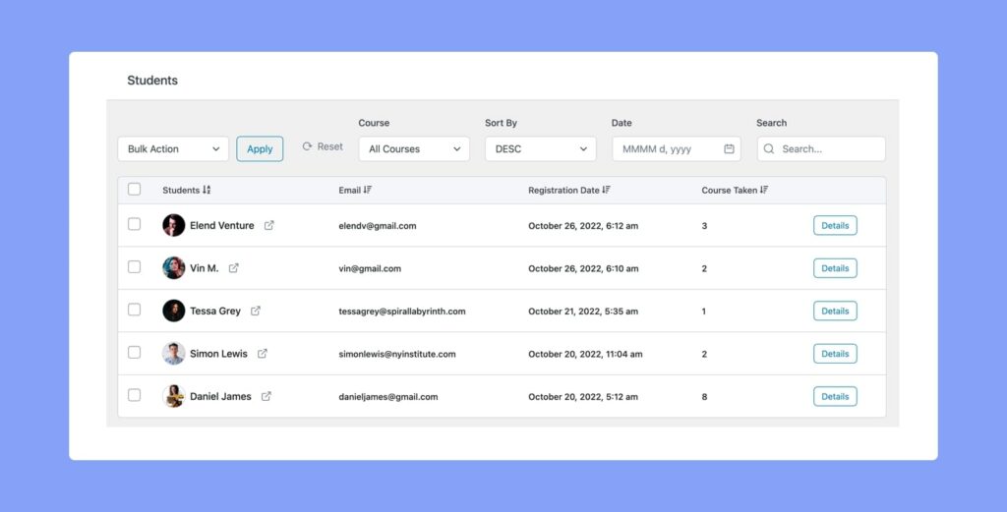Image resolution: width=1007 pixels, height=512 pixels.
Task: Open Vin M.'s external profile link icon
Action: (234, 268)
